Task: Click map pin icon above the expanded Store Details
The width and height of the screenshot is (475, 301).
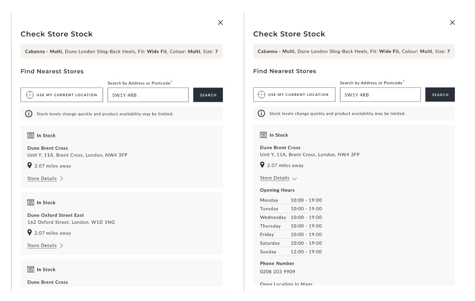Action: (263, 166)
